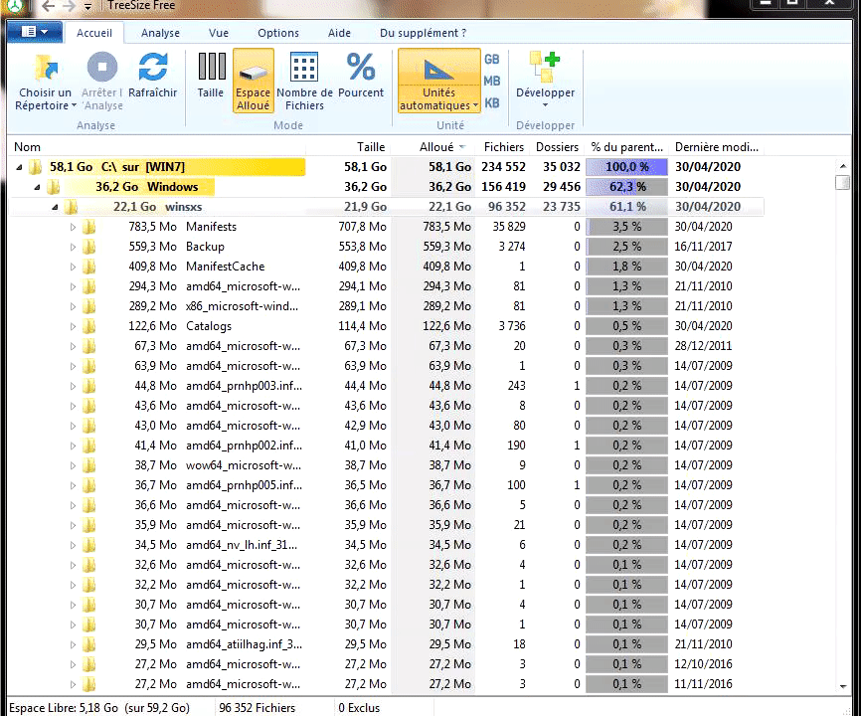Open the Développer dropdown arrow
861x716 pixels.
coord(545,104)
